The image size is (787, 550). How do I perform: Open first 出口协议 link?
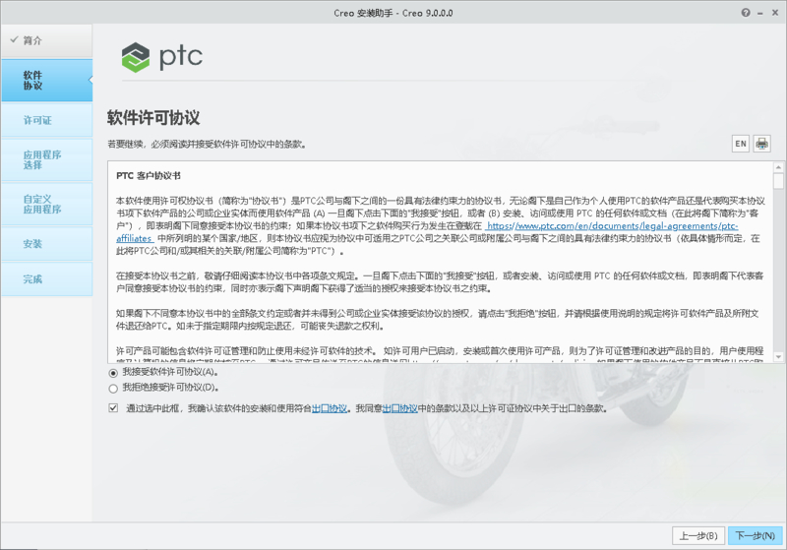(330, 408)
